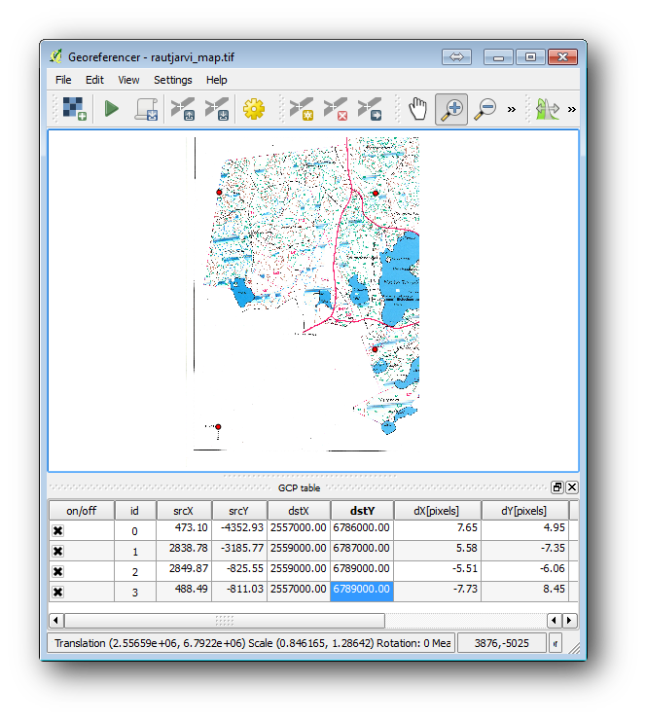Activate the Pan hand tool

[417, 109]
